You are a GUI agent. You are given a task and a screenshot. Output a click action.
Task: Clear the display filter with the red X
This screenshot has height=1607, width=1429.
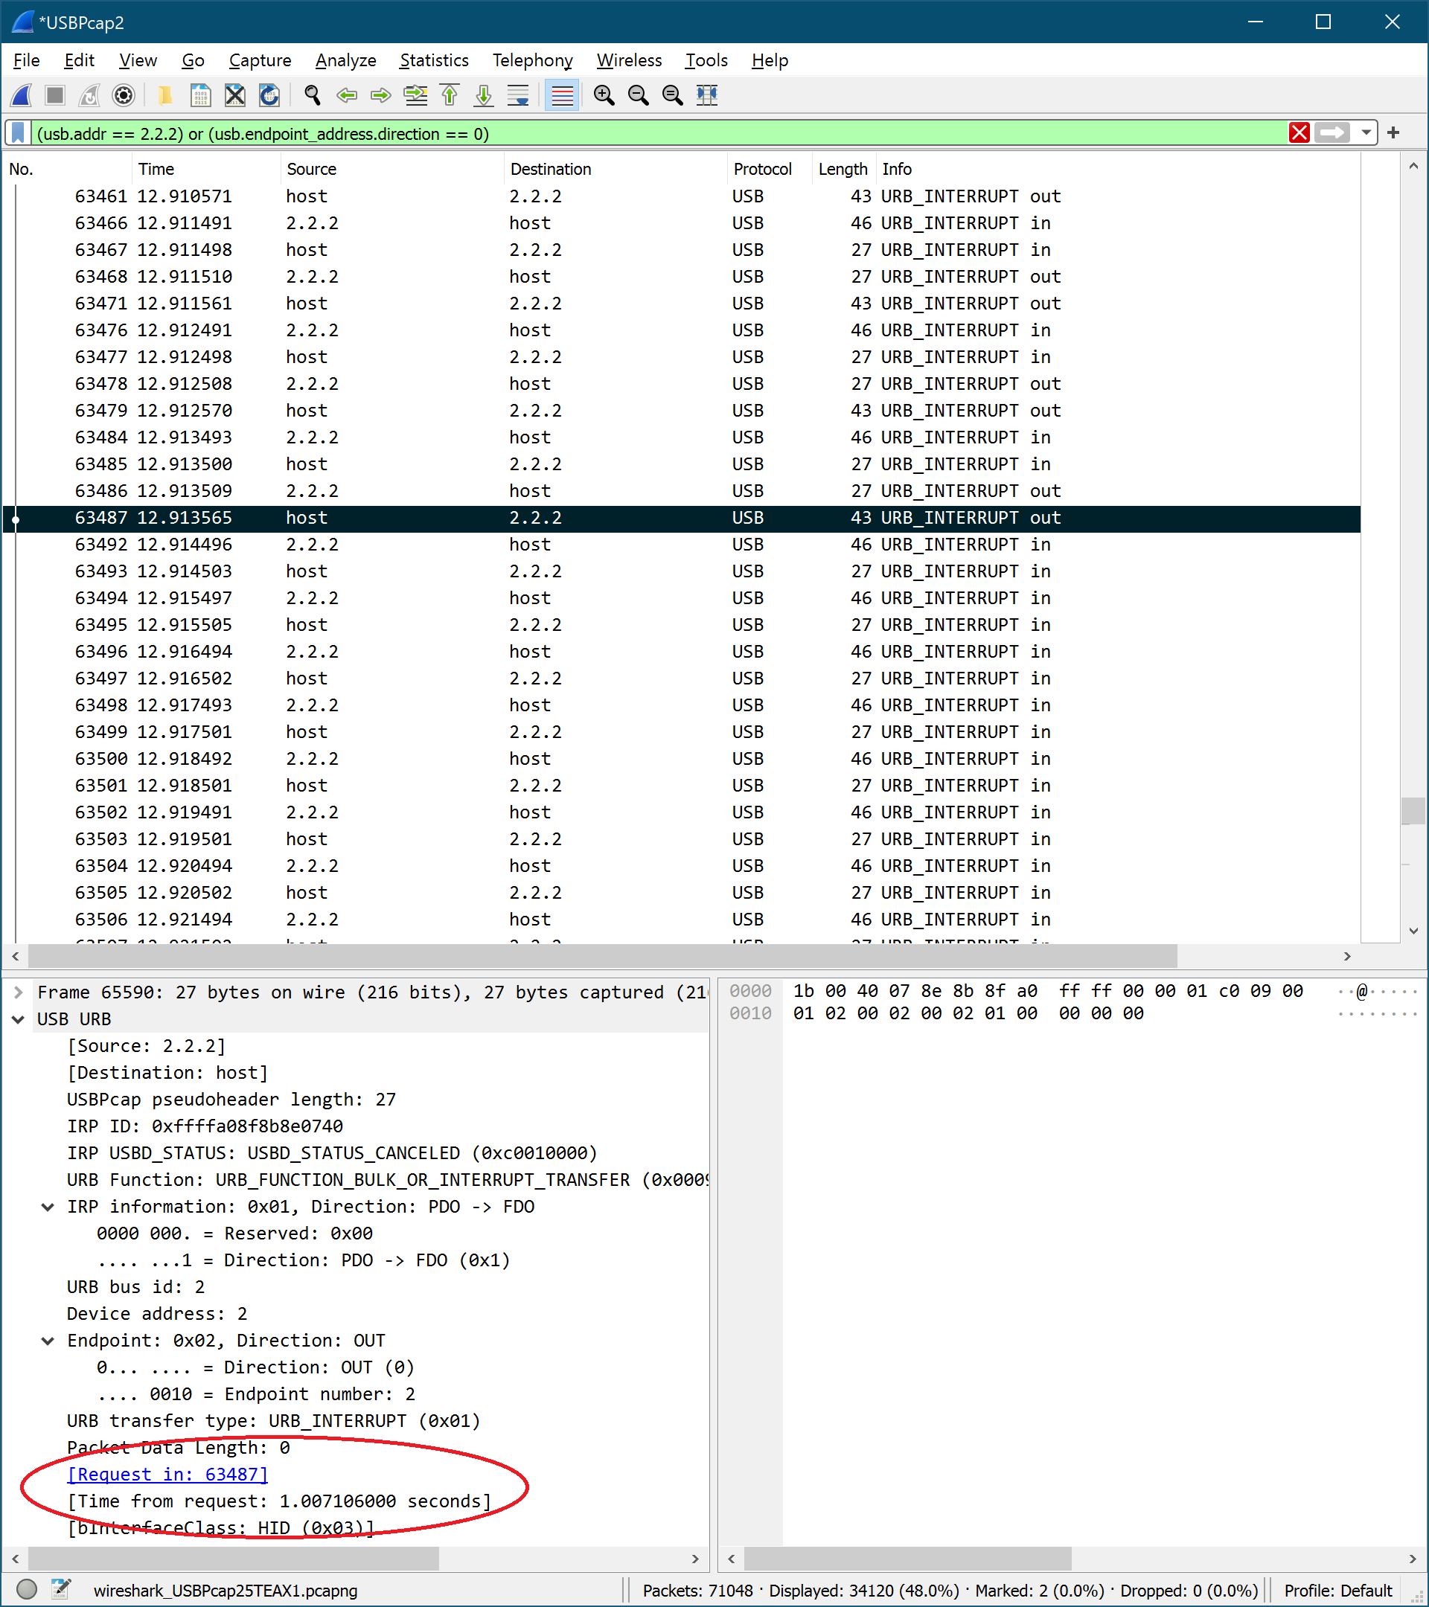point(1299,133)
